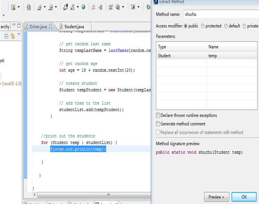The width and height of the screenshot is (259, 204).
Task: Click Link with Editor double-arrow icon
Action: click(13, 36)
